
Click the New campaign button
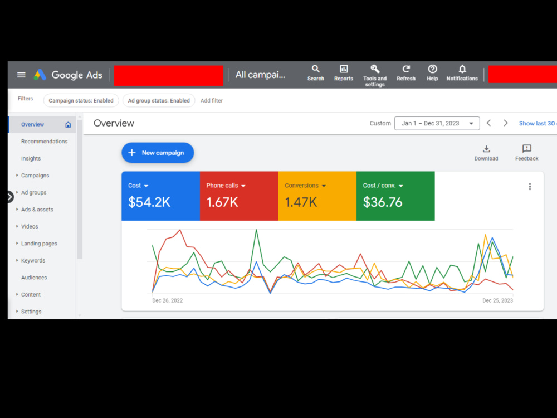coord(158,153)
